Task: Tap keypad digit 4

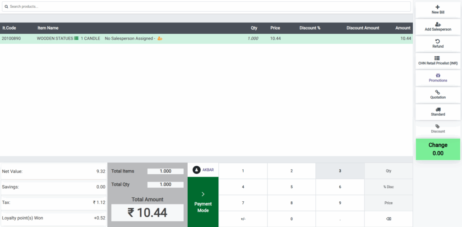Action: coord(243,187)
